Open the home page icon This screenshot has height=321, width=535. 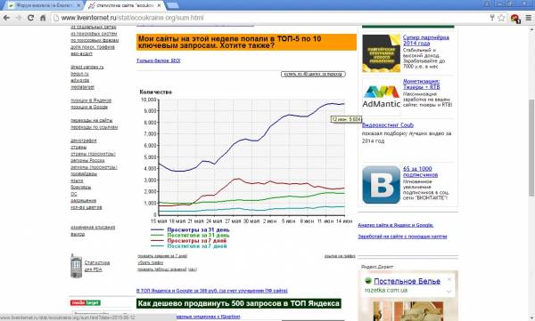tap(43, 18)
